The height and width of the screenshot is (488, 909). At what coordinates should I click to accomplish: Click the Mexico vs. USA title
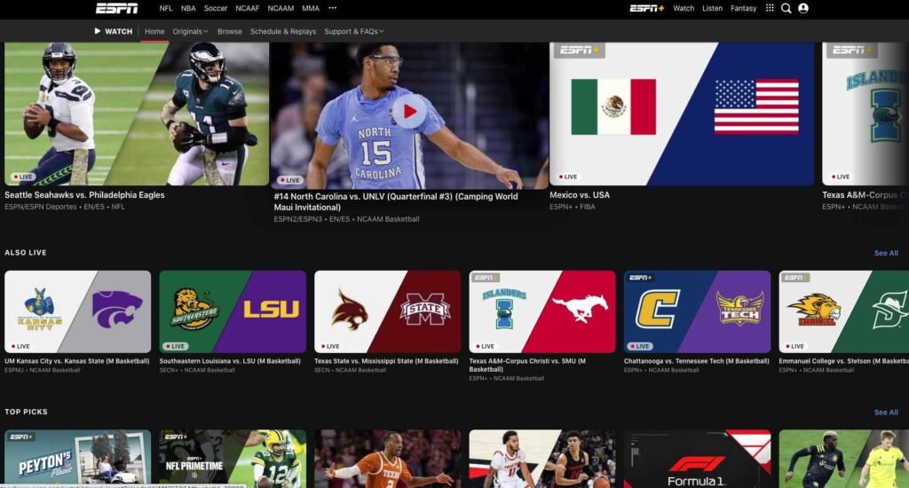580,195
